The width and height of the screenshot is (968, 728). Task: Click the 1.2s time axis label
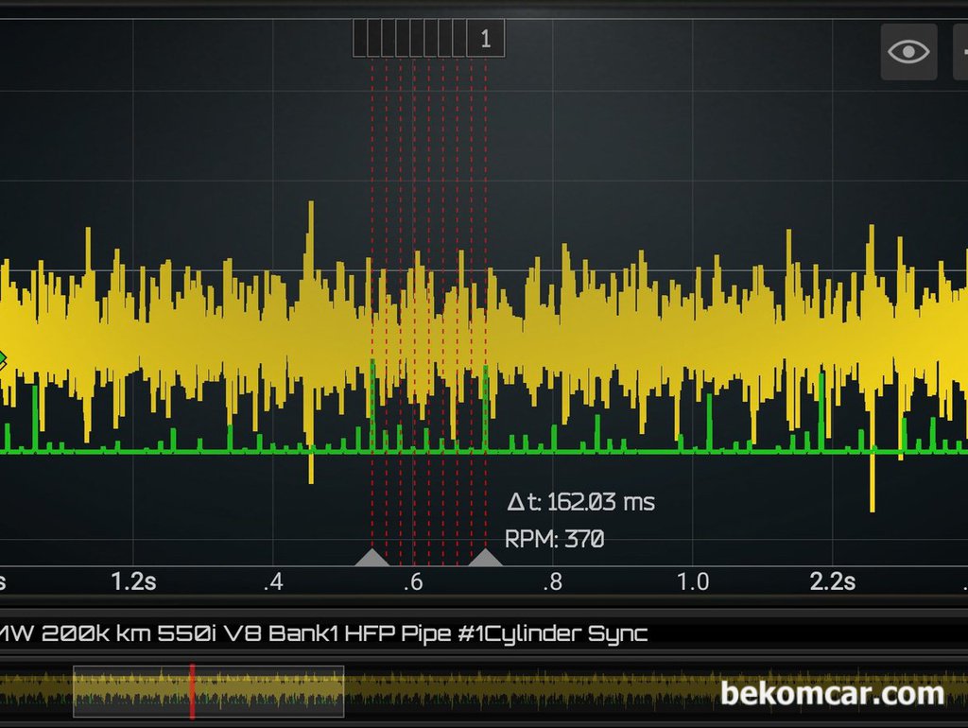pos(133,581)
